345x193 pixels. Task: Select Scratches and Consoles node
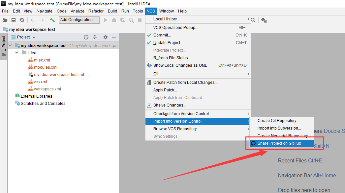pyautogui.click(x=43, y=103)
